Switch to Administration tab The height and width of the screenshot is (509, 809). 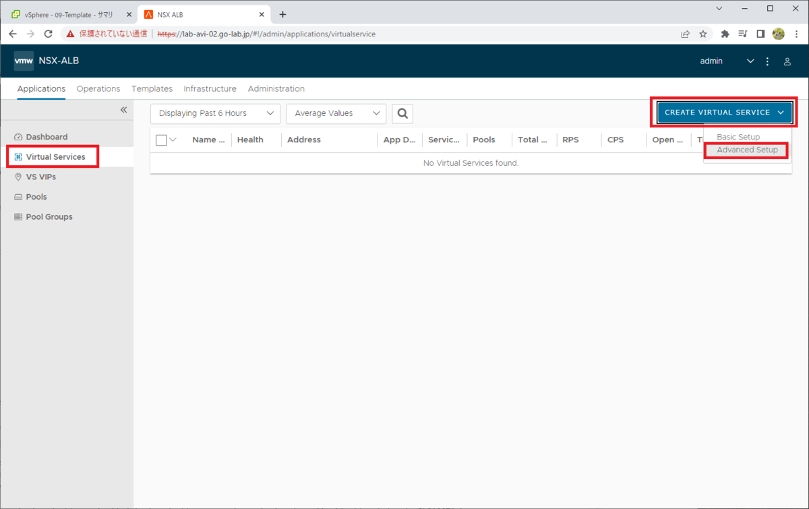276,89
